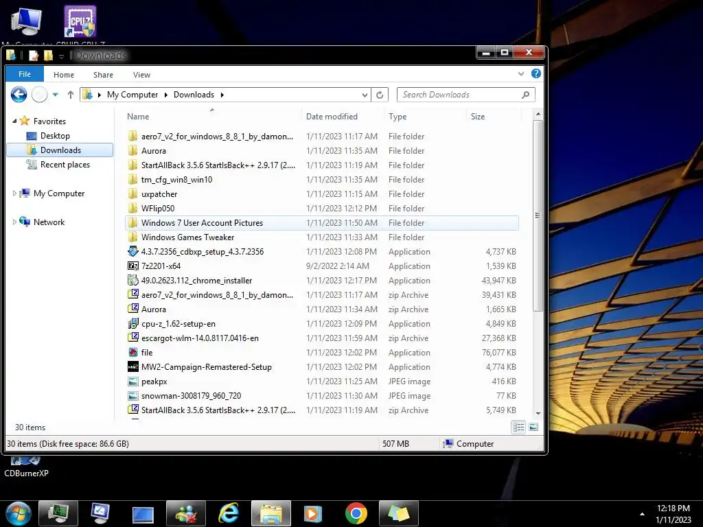
Task: Select 49.0.2623.112_chrome_installer icon
Action: coord(132,281)
